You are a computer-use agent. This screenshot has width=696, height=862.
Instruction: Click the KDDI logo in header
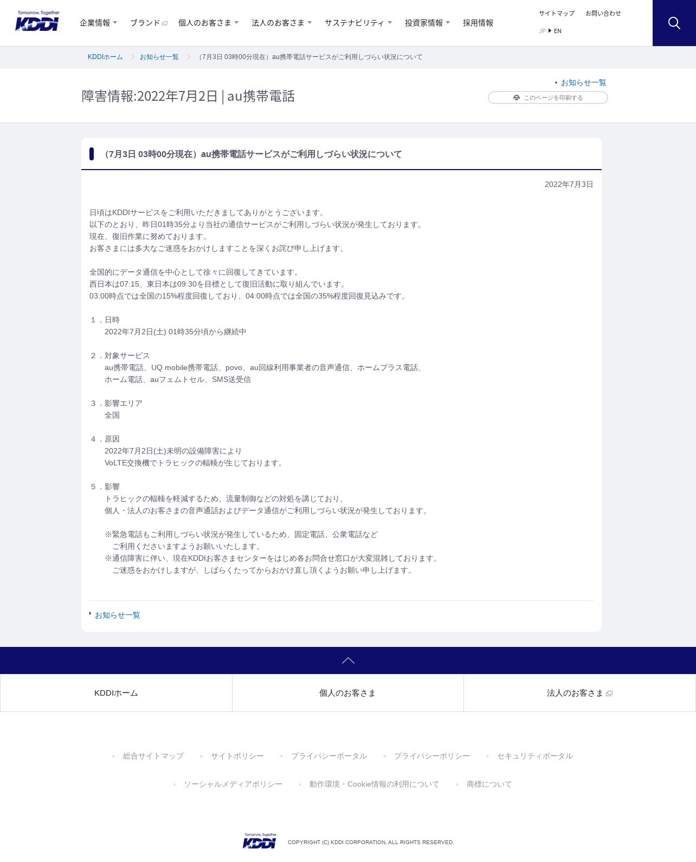(37, 21)
